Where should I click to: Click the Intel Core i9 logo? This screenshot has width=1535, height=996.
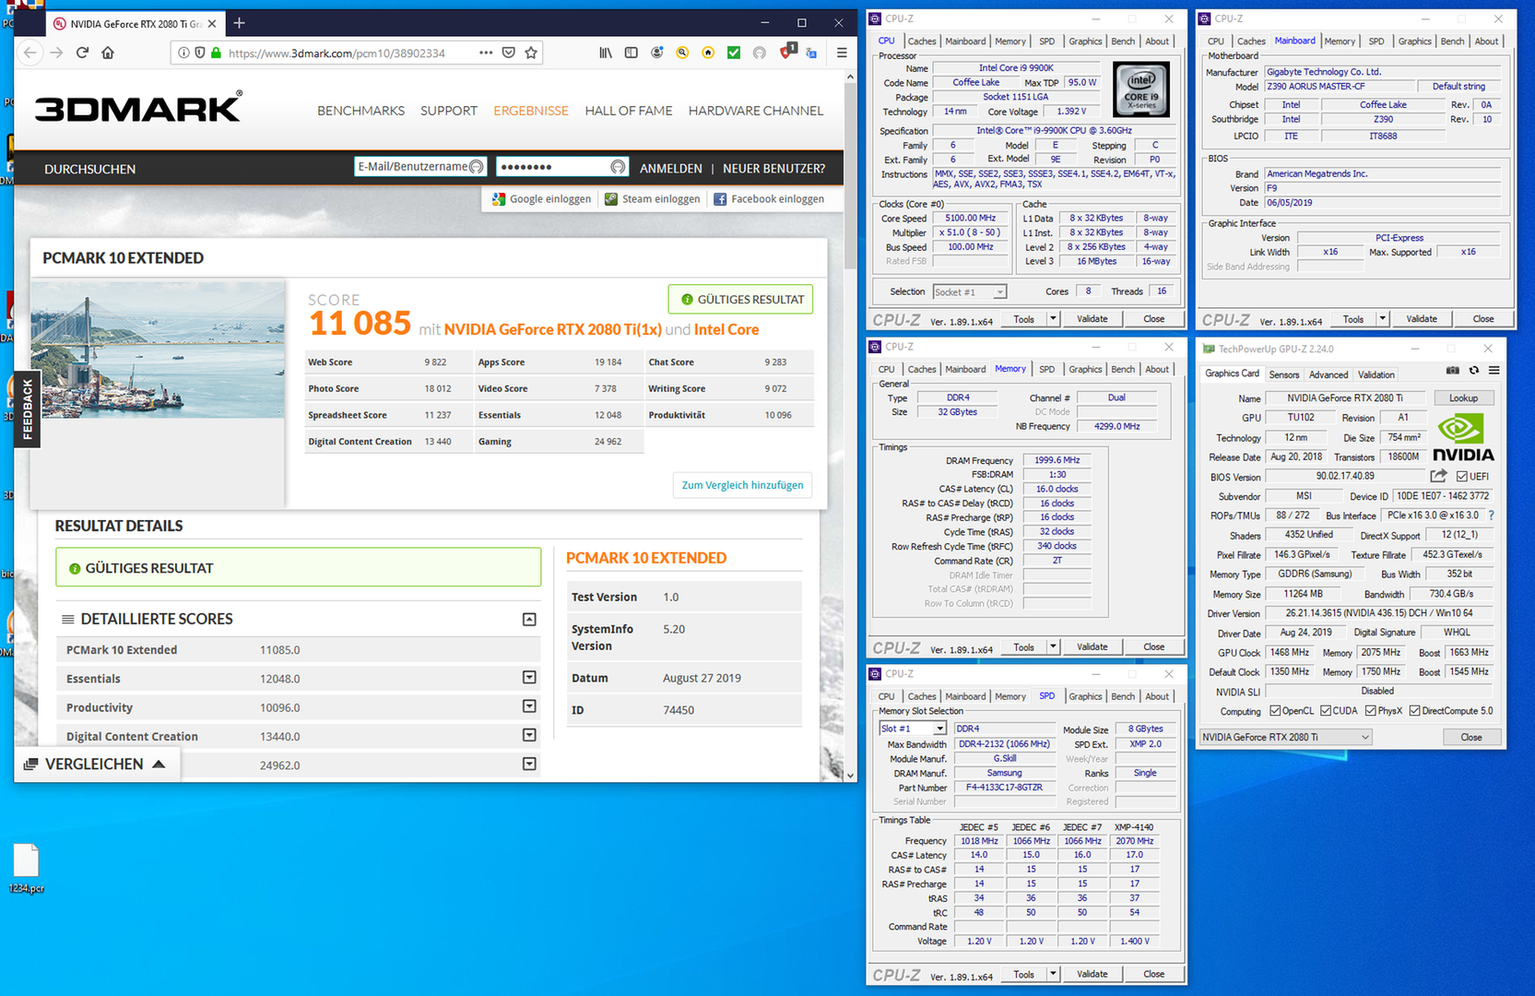point(1141,89)
